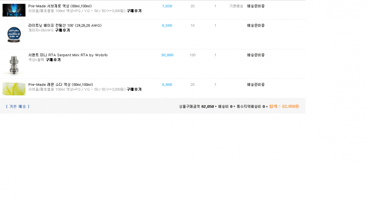Write 구매후기 for the 칸탈선 wire item
Viewport: 367px width, 206px height.
(62, 30)
